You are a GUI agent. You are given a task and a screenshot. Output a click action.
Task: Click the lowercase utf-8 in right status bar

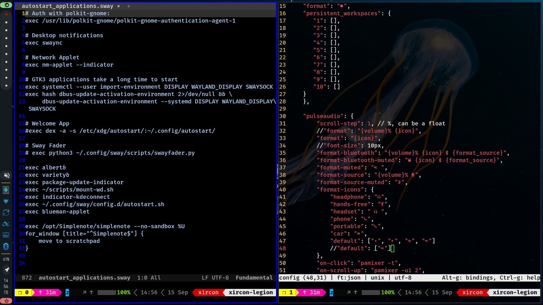[x=403, y=278]
